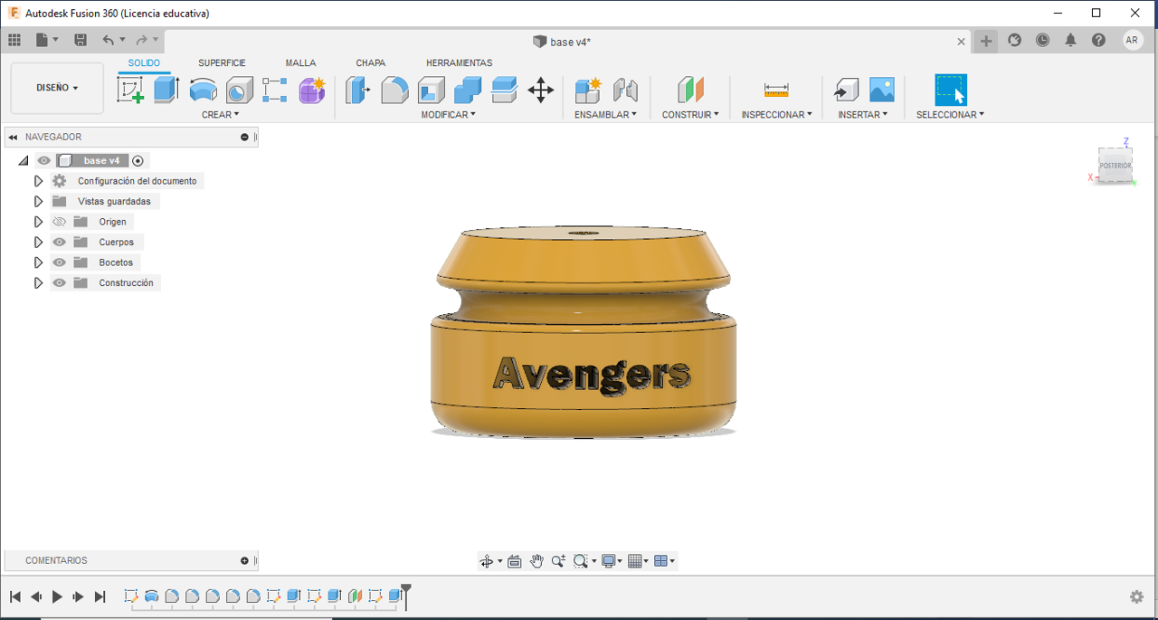Select the Measure tool
The height and width of the screenshot is (620, 1158).
tap(776, 90)
